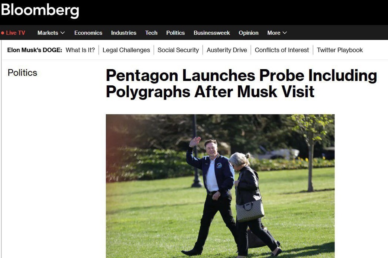Click the article photo of man waving

(x=220, y=186)
